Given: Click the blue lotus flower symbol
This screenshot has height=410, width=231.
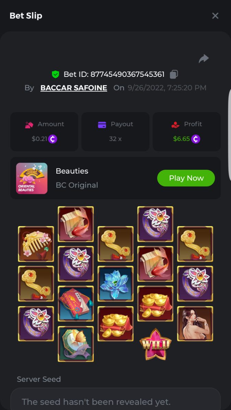Looking at the screenshot, I should pyautogui.click(x=115, y=284).
